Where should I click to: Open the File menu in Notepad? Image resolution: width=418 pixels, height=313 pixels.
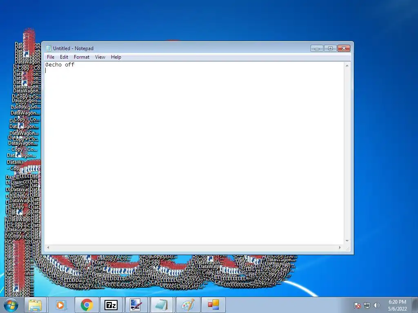click(50, 57)
